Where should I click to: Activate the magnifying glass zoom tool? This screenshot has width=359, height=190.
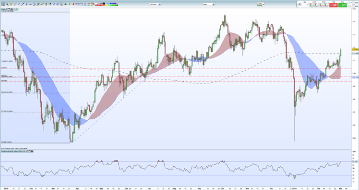7,4
